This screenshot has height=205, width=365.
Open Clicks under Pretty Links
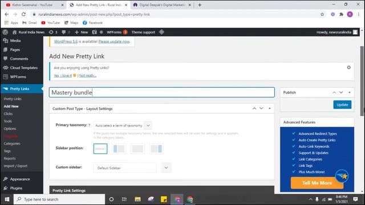point(8,114)
